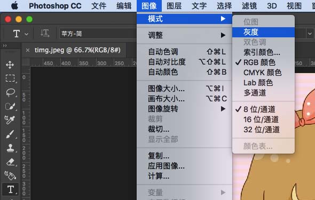Click 灰度 in the mode submenu
Image resolution: width=315 pixels, height=200 pixels.
pos(263,32)
